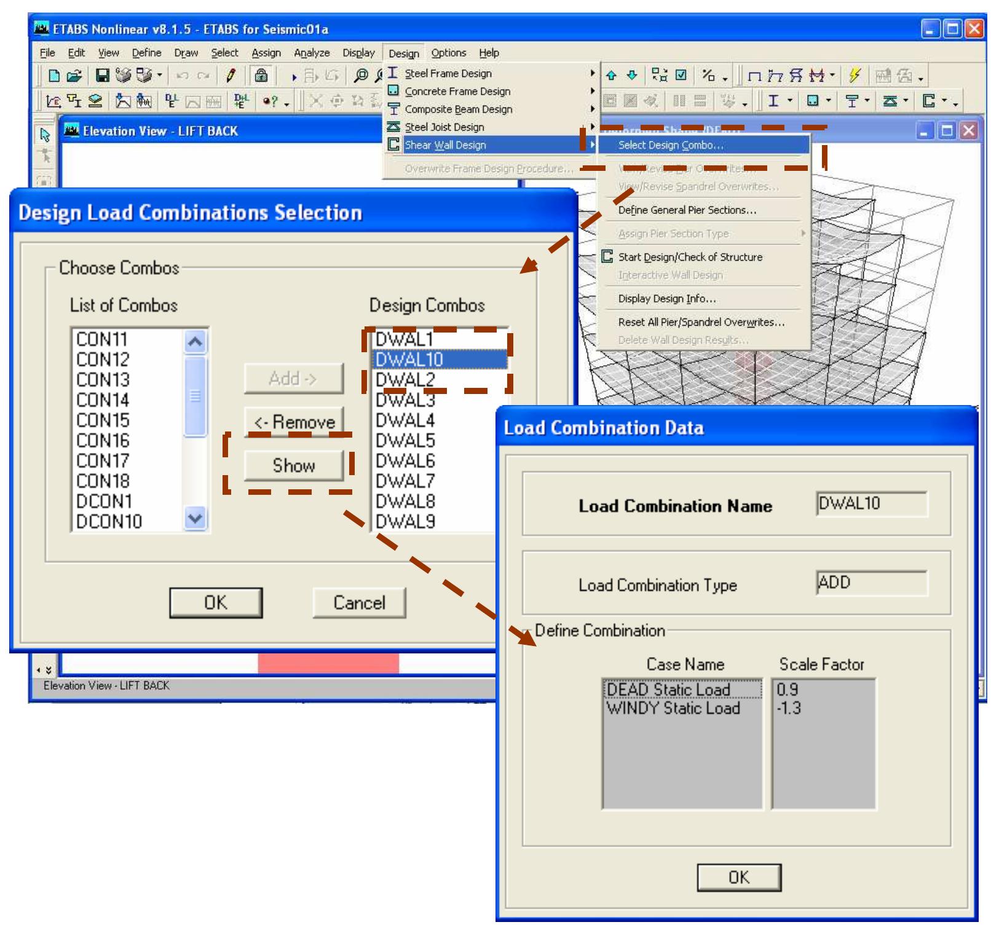The image size is (991, 930).
Task: Click the Move Up in List arrow
Action: [x=611, y=75]
